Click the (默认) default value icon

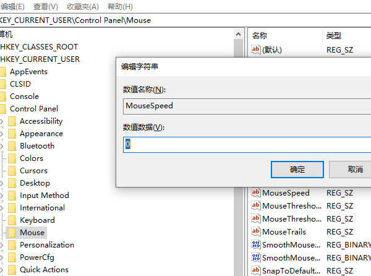[x=256, y=50]
